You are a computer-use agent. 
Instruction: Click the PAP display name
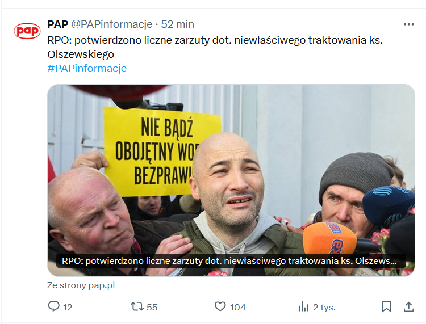tap(57, 24)
